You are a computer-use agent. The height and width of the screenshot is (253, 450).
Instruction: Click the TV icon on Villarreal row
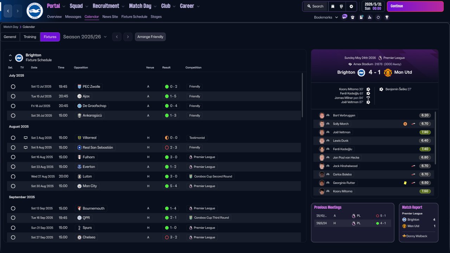pyautogui.click(x=26, y=138)
